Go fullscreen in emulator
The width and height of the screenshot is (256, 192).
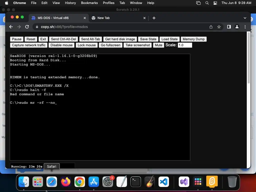110,45
